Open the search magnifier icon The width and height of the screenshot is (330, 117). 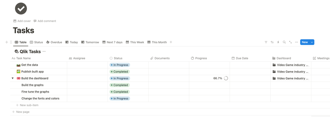(x=284, y=42)
